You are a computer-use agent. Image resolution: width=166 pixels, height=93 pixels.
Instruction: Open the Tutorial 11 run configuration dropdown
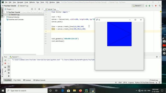pyautogui.click(x=138, y=6)
